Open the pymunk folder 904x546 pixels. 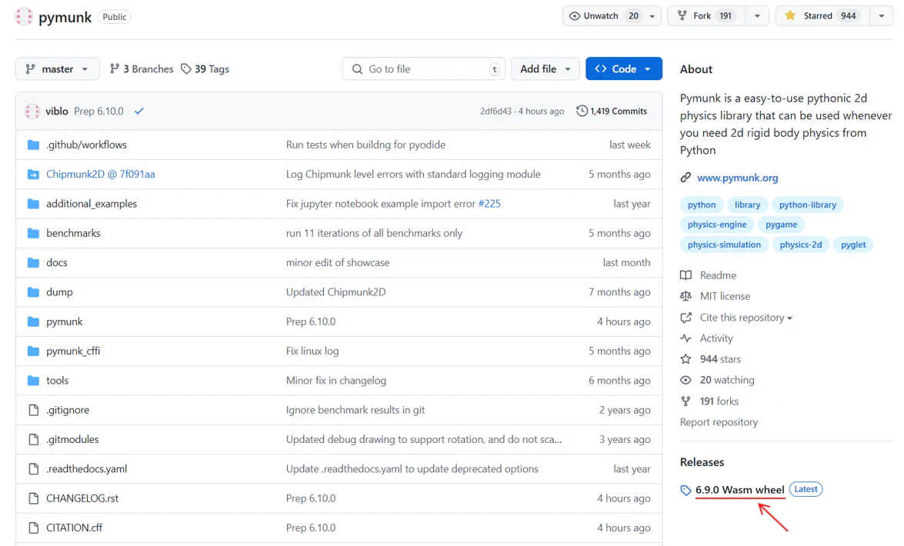coord(65,321)
